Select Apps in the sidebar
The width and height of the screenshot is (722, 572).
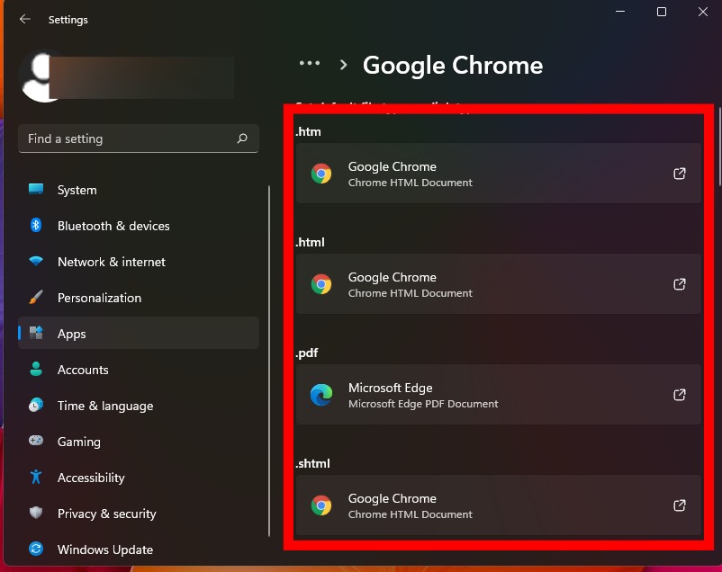pos(138,333)
